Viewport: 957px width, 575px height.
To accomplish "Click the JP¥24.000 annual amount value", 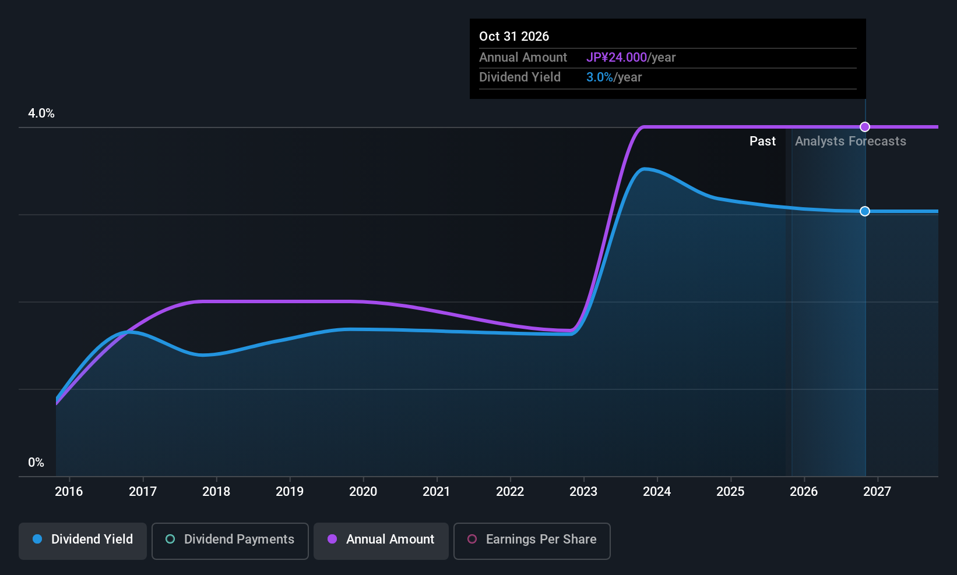I will tap(617, 58).
